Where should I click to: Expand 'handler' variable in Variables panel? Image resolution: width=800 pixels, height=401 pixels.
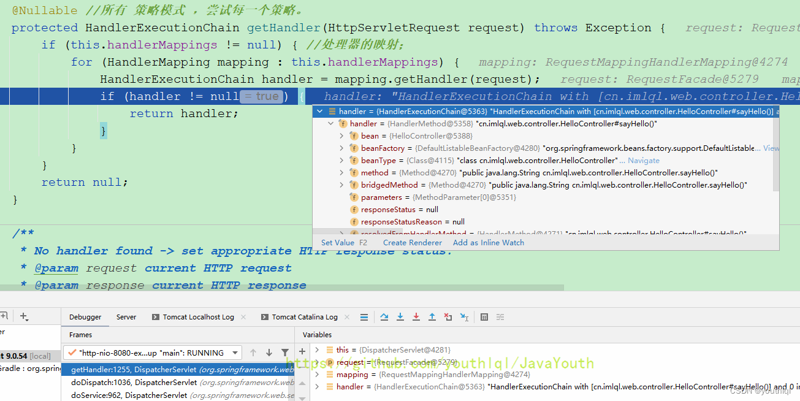click(317, 387)
